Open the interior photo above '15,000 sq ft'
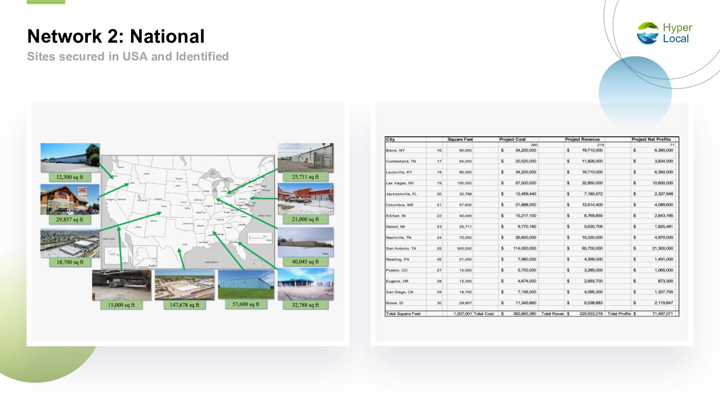The image size is (720, 405). click(x=121, y=285)
